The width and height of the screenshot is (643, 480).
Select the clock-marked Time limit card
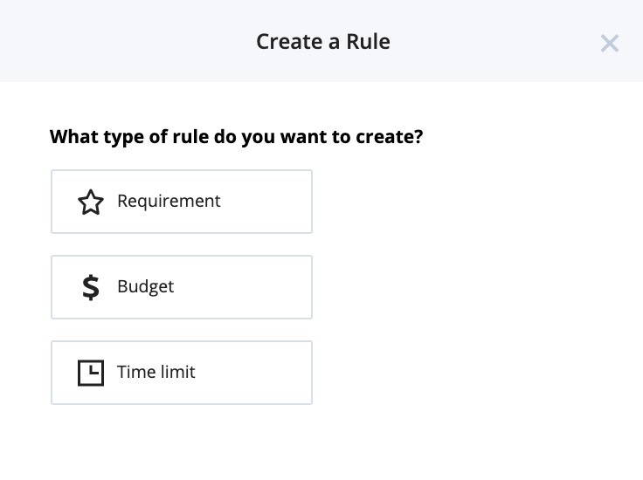(182, 373)
